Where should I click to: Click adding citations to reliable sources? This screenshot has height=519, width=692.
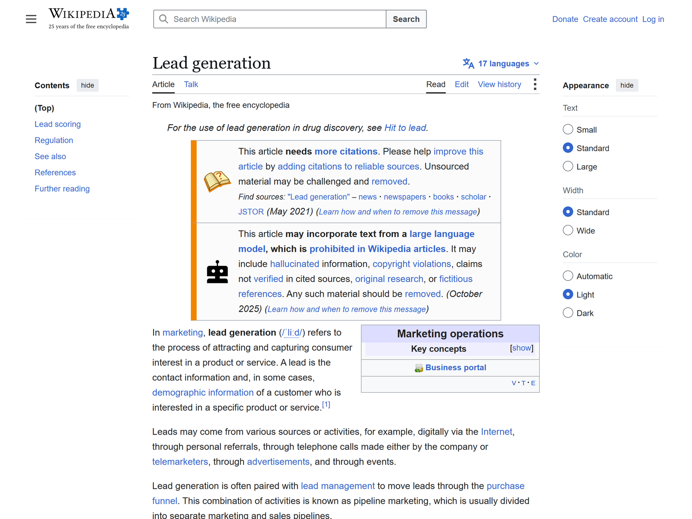tap(348, 167)
